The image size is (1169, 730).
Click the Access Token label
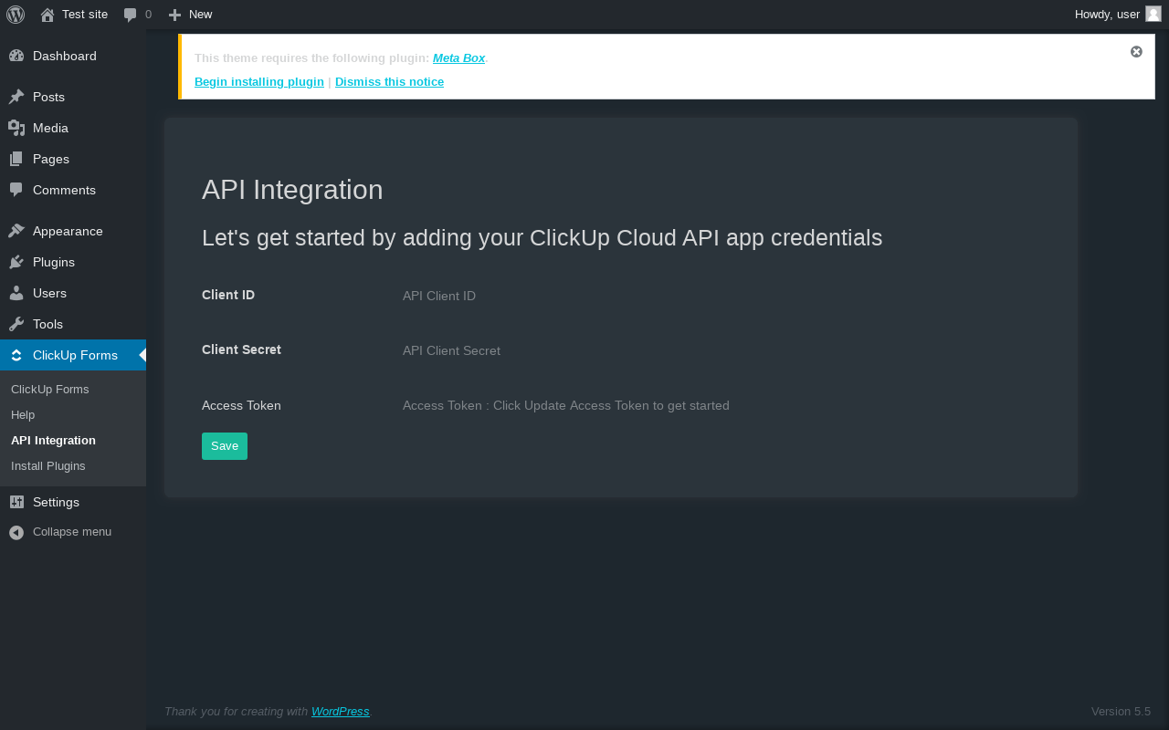click(241, 405)
